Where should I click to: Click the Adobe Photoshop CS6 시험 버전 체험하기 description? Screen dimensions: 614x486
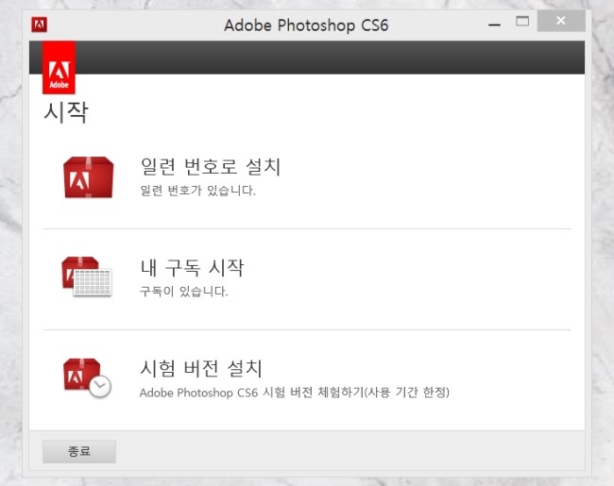pos(295,392)
